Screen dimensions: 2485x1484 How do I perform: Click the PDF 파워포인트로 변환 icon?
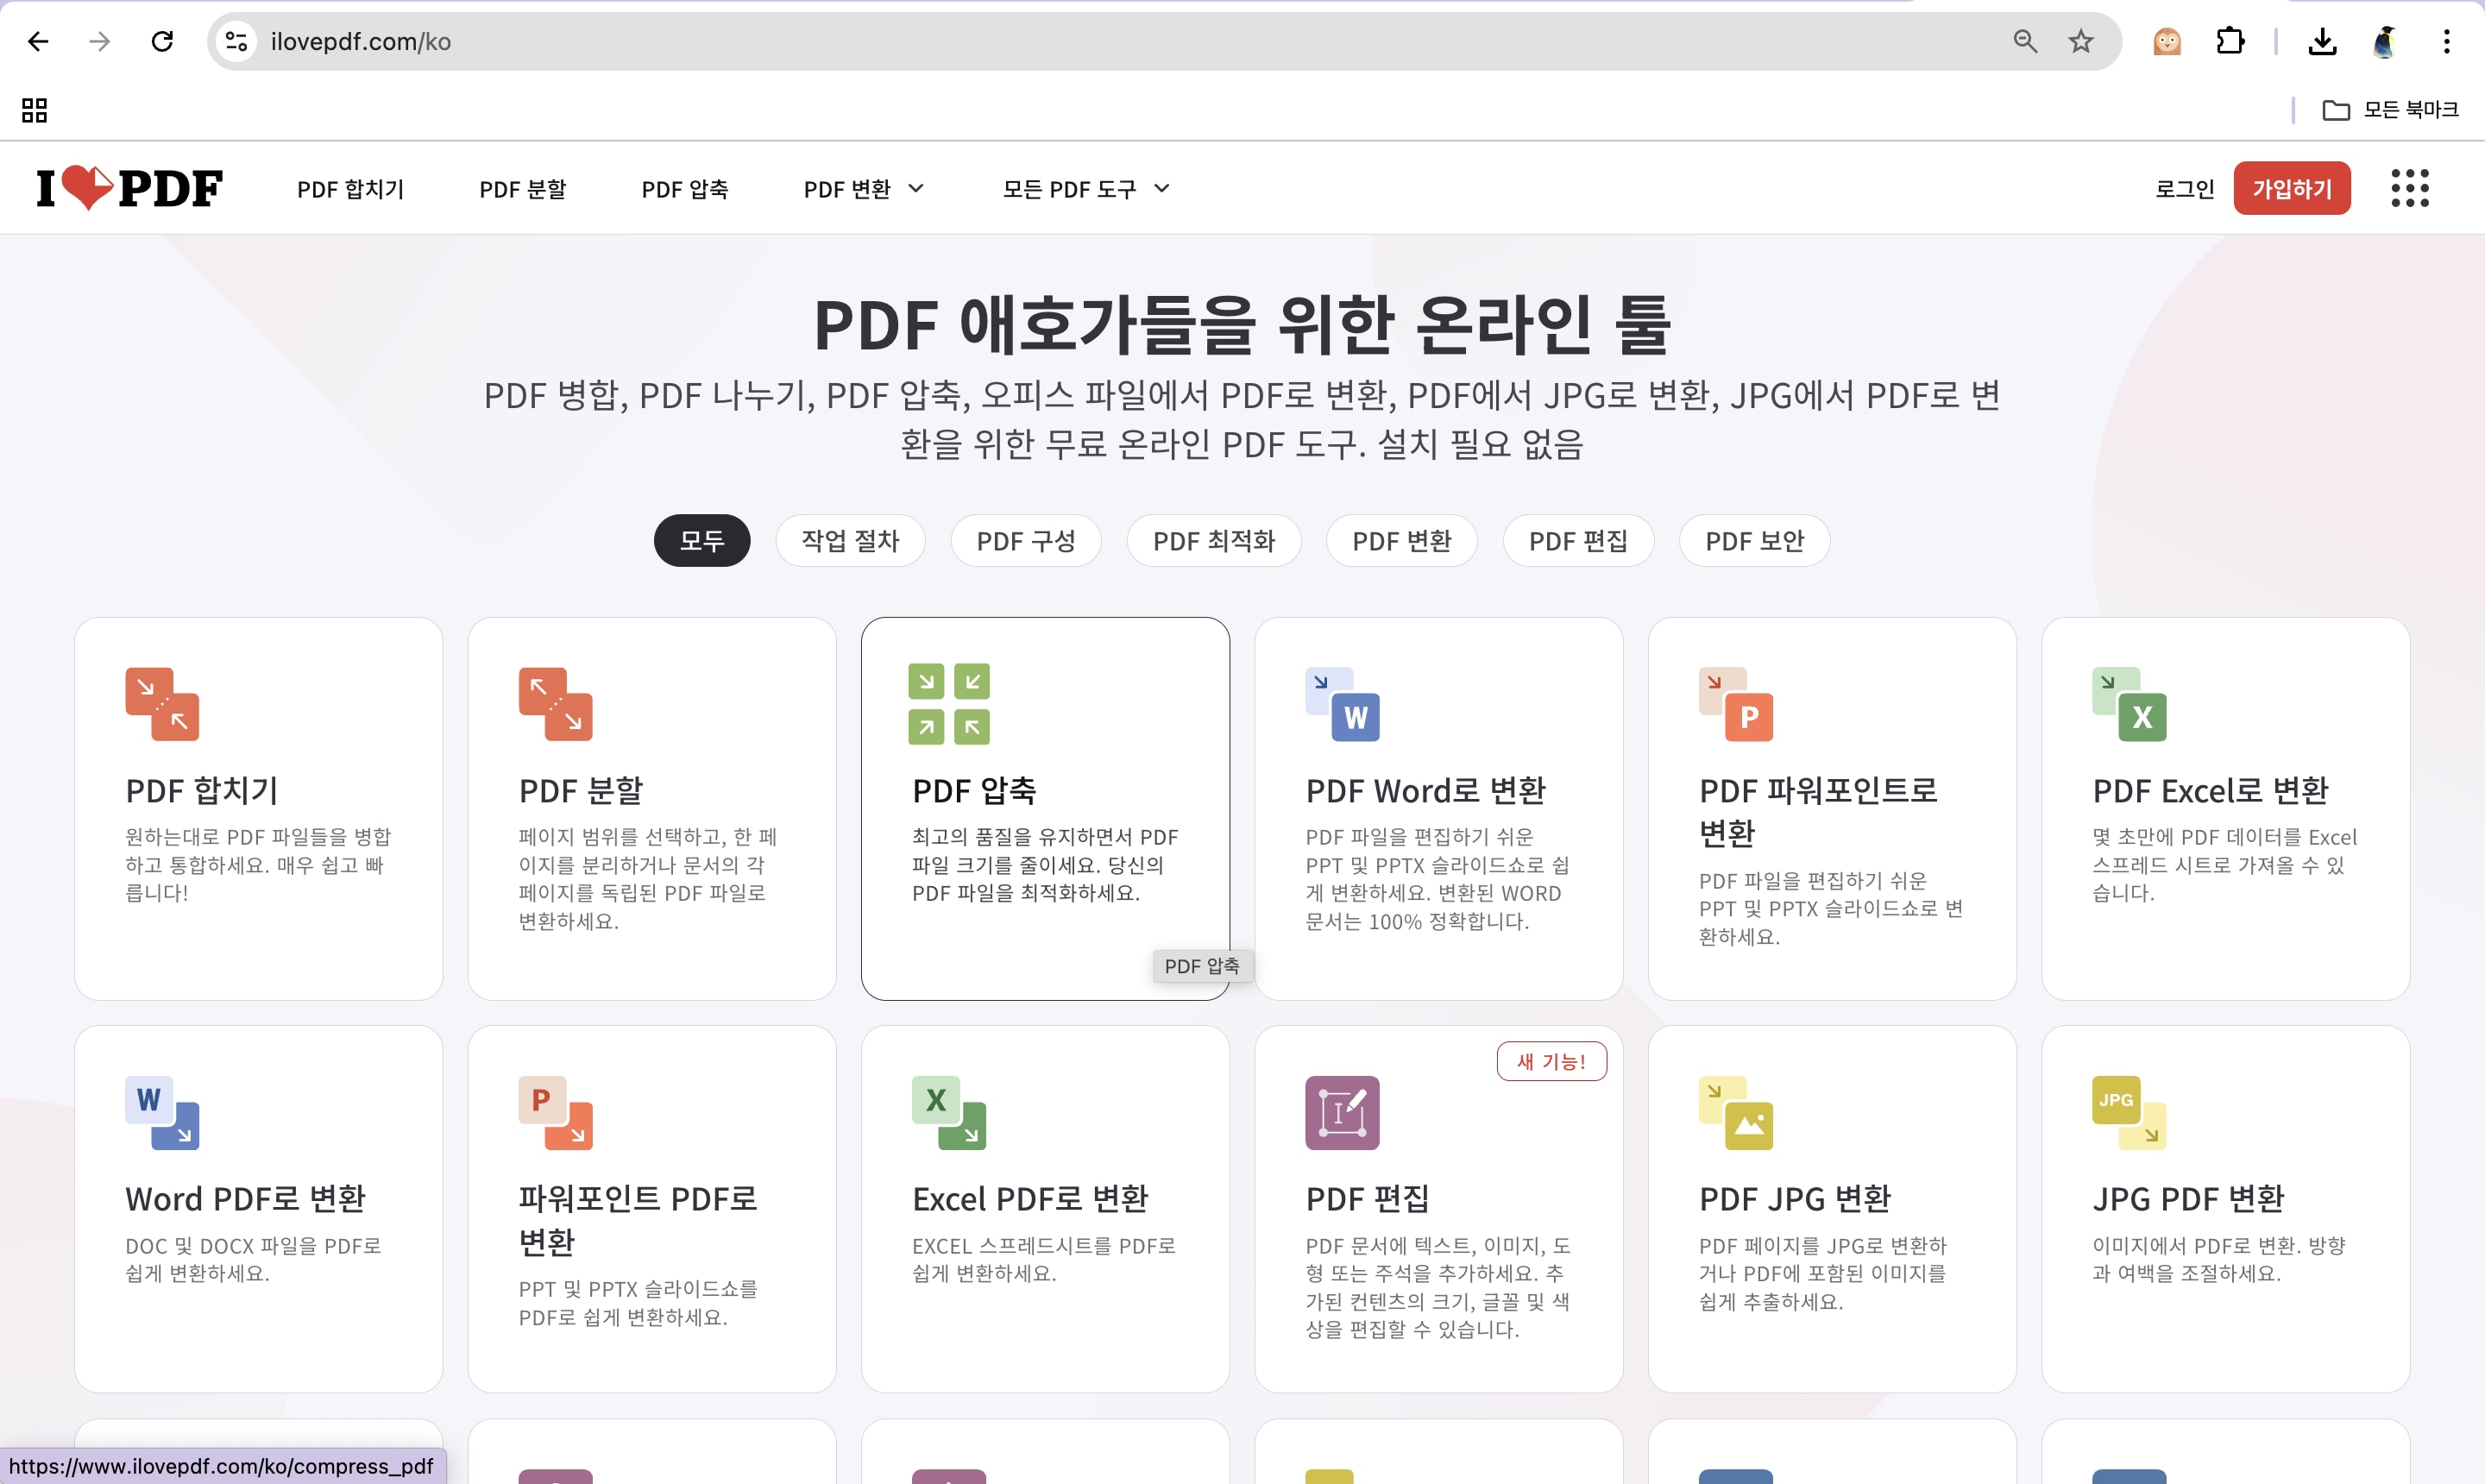tap(1735, 704)
